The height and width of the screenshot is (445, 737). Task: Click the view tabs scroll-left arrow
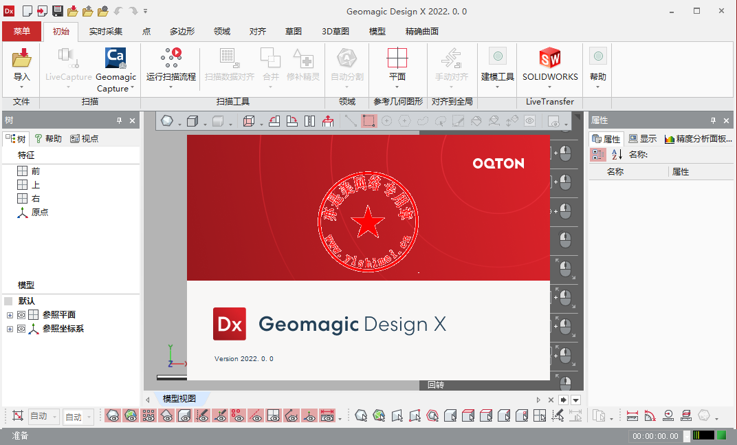point(148,400)
